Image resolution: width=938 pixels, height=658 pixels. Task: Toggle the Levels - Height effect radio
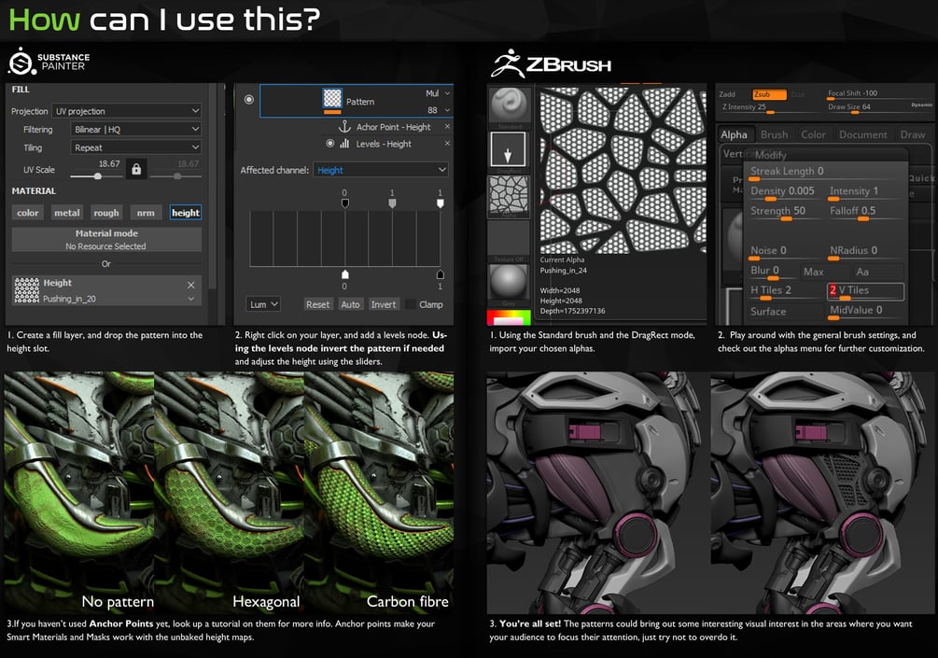click(x=329, y=144)
